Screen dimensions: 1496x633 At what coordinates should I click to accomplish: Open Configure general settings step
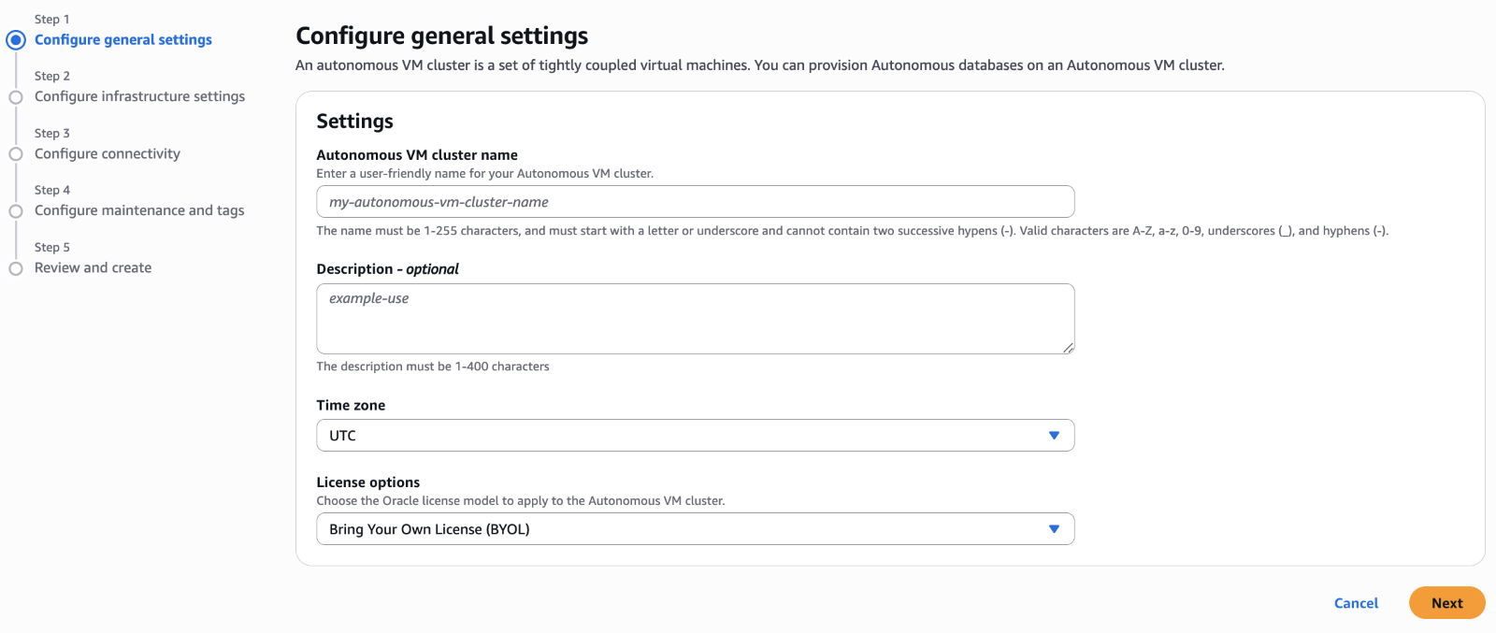123,40
